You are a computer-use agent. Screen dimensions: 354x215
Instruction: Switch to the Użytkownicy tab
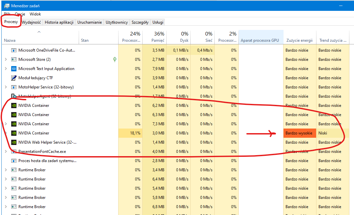point(117,22)
